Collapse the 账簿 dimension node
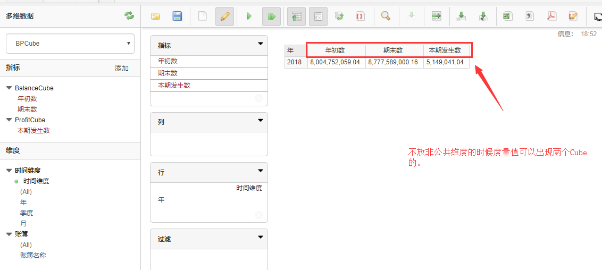Screen dimensions: 602x270 [9, 234]
